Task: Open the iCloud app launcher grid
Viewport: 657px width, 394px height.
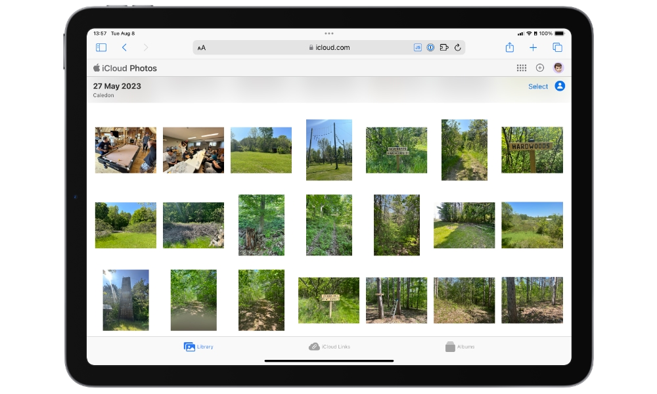Action: [521, 68]
